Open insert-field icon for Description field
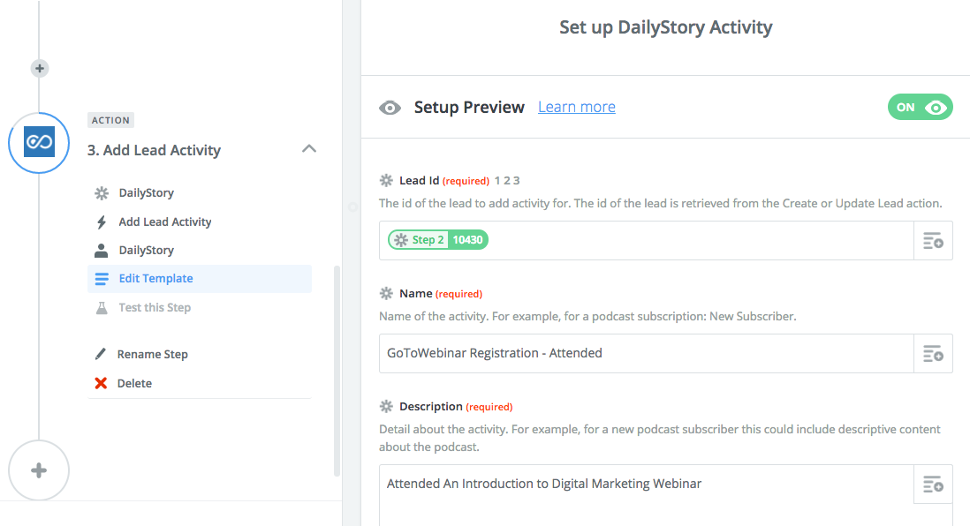This screenshot has width=970, height=526. [x=933, y=484]
